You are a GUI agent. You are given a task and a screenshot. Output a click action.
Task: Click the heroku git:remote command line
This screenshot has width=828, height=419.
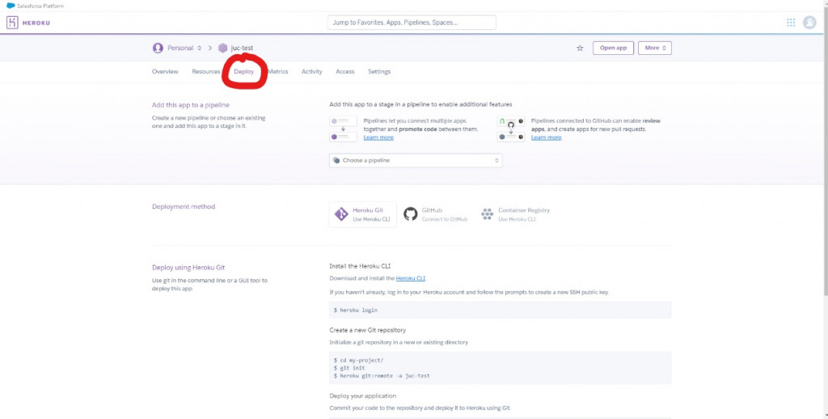coord(382,376)
